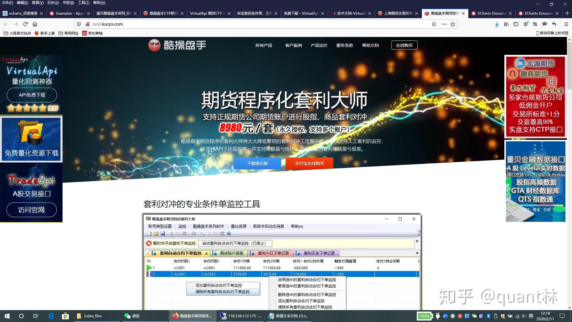This screenshot has width=572, height=322.
Task: Open 帮助文档 in site navigation
Action: coord(370,45)
